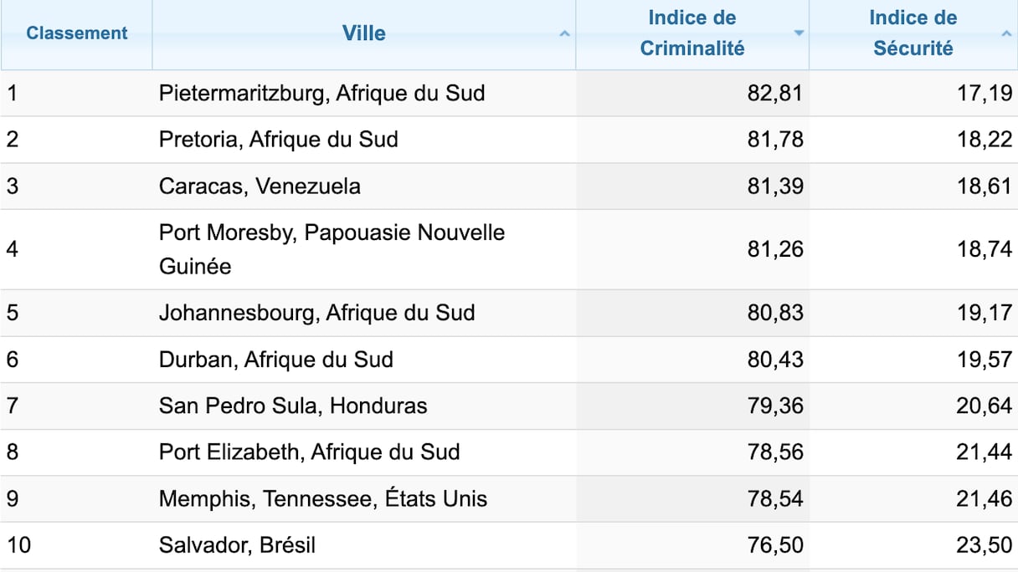This screenshot has width=1018, height=572.
Task: Open Port Elizabeth, Afrique du Sud
Action: [309, 452]
